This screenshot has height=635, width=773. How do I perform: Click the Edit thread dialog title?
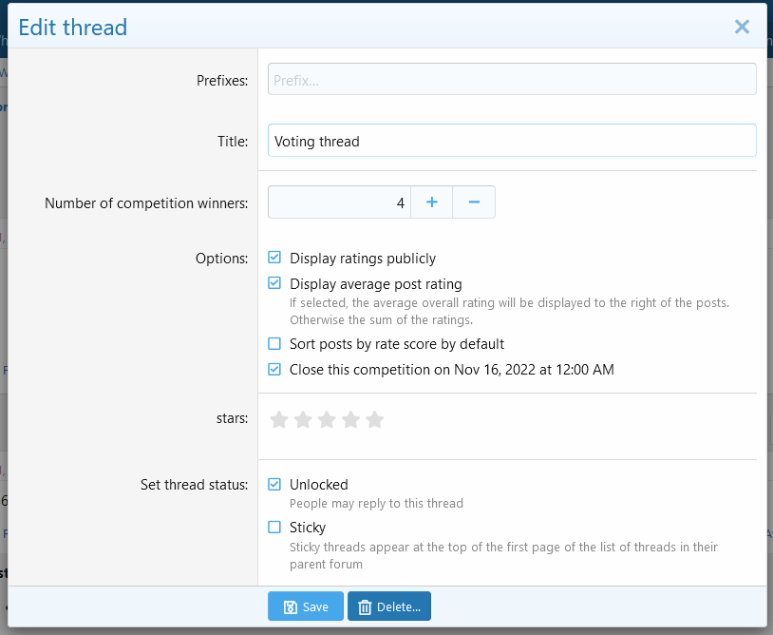[72, 28]
